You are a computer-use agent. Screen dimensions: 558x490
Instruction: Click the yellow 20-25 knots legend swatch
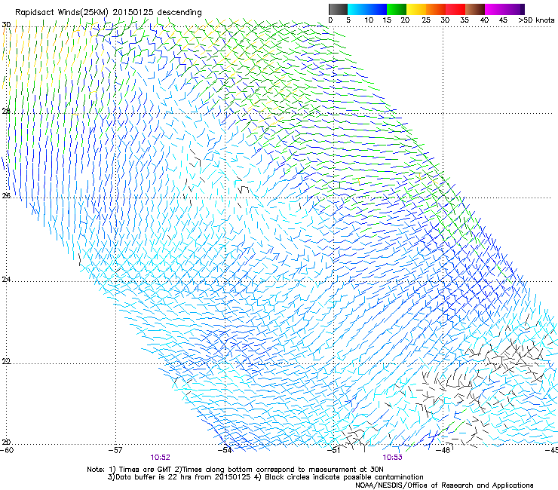416,9
